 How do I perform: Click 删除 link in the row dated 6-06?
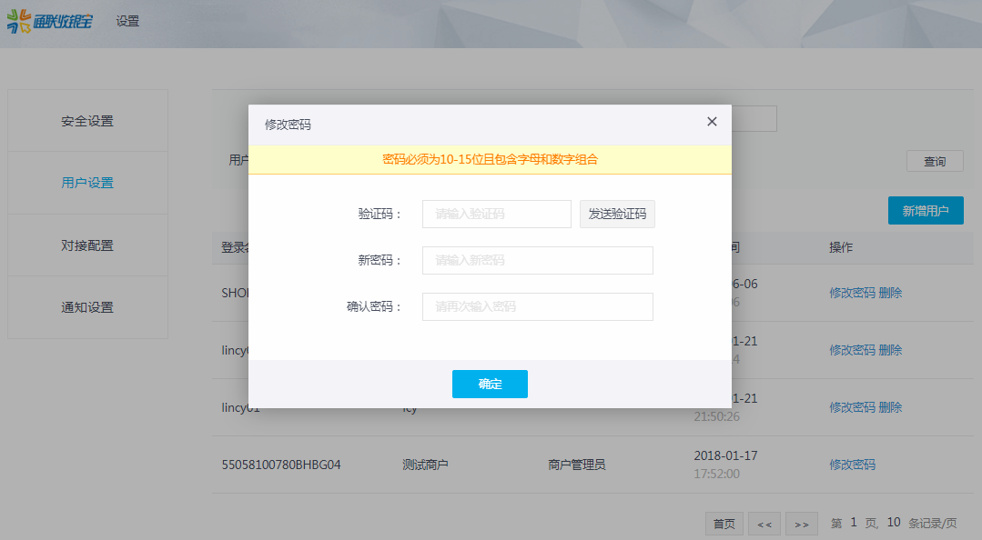tap(890, 293)
